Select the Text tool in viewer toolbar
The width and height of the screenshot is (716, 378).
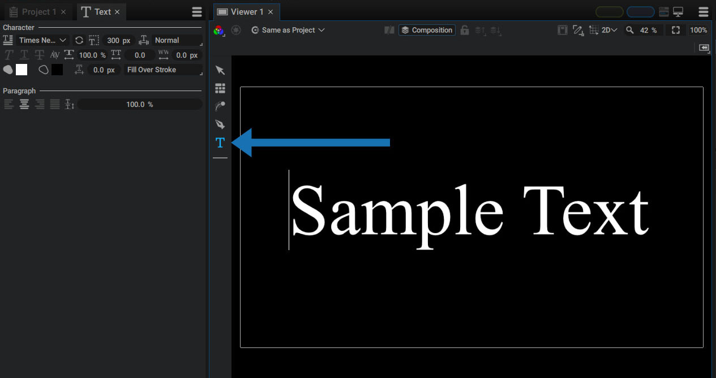click(220, 143)
